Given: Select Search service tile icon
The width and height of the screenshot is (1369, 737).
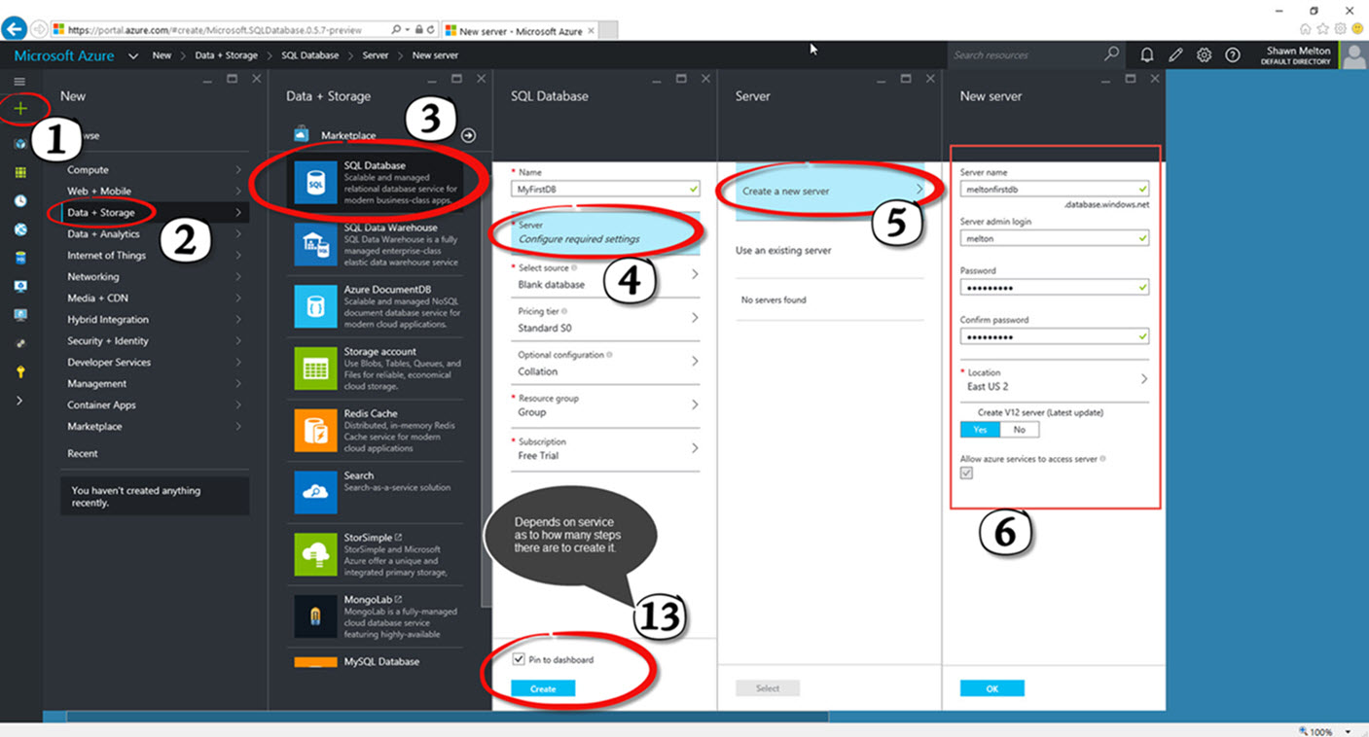Looking at the screenshot, I should pyautogui.click(x=315, y=492).
